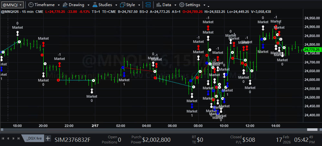Viewport: 322px width, 146px height.
Task: Expand the Drawing dropdown arrow
Action: (87, 5)
